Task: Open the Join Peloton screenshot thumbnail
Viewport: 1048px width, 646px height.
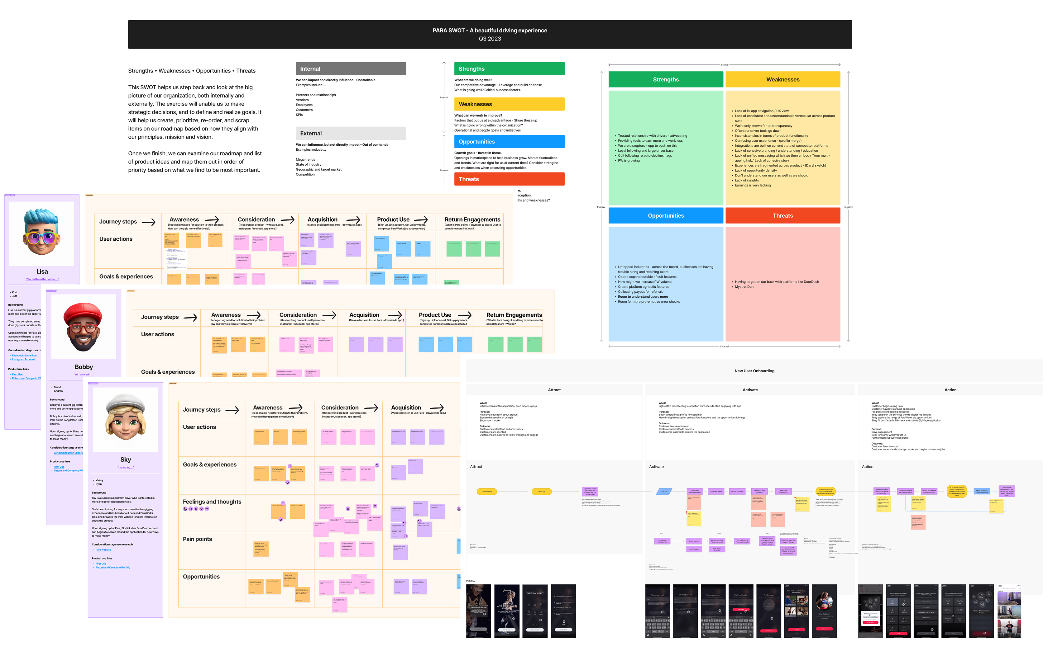Action: [x=824, y=611]
